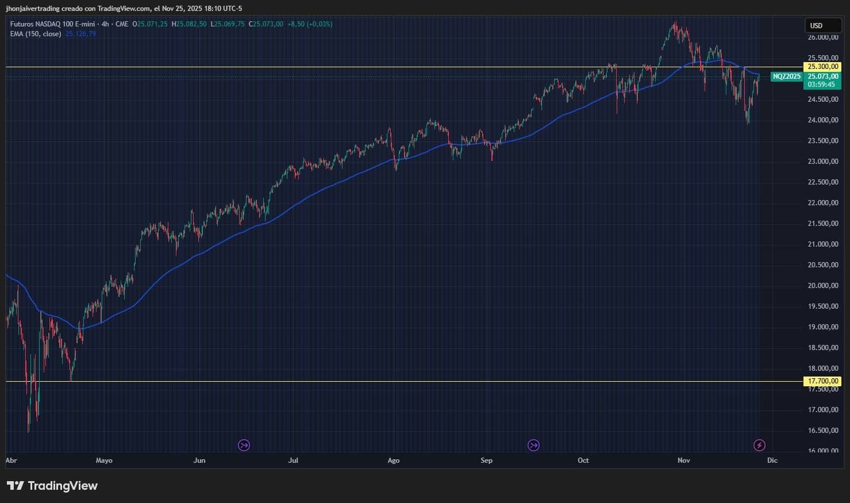Click the 22.000,00 price scale label
Screen dimensions: 850x503
pyautogui.click(x=823, y=203)
